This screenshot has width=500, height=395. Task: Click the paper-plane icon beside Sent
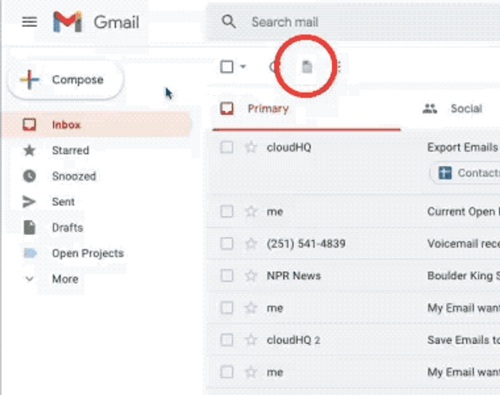[x=29, y=202]
